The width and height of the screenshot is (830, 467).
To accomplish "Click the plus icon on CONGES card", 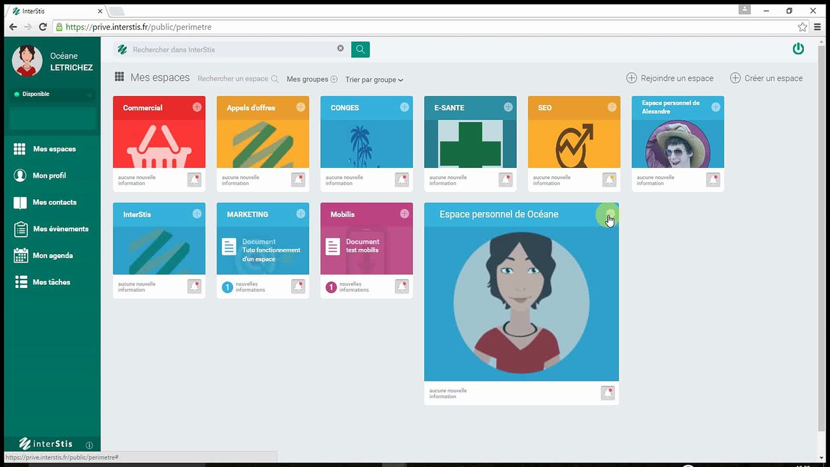I will pos(405,107).
